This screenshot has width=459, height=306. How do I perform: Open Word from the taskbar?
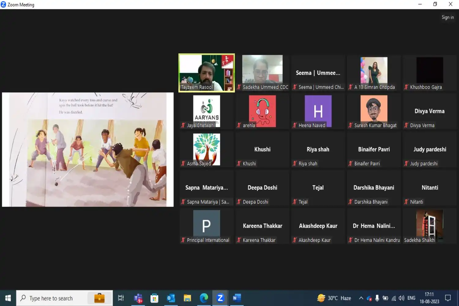pos(237,298)
